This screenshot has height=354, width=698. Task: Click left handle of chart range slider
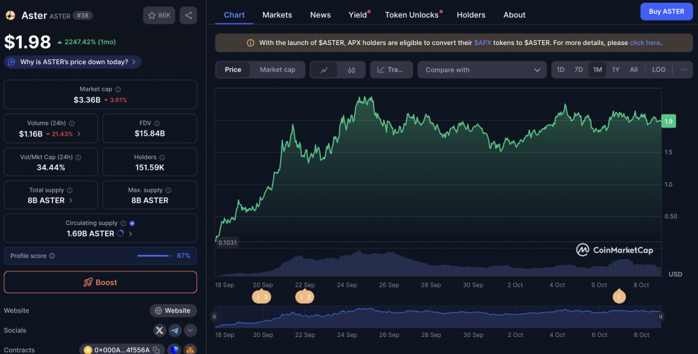pos(215,316)
